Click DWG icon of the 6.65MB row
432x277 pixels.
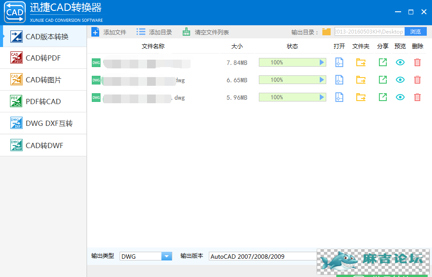point(96,80)
